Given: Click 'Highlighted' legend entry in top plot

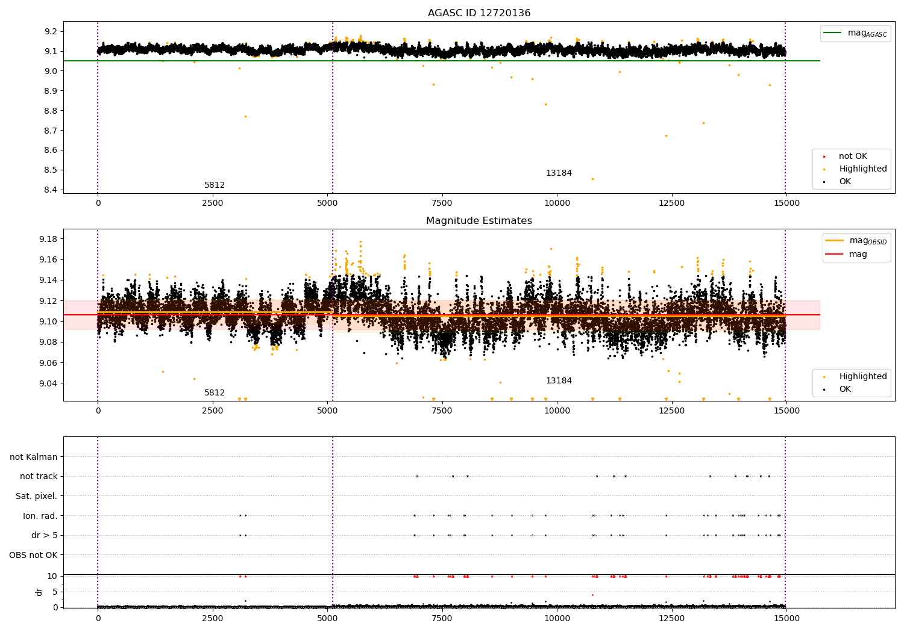Looking at the screenshot, I should point(856,169).
